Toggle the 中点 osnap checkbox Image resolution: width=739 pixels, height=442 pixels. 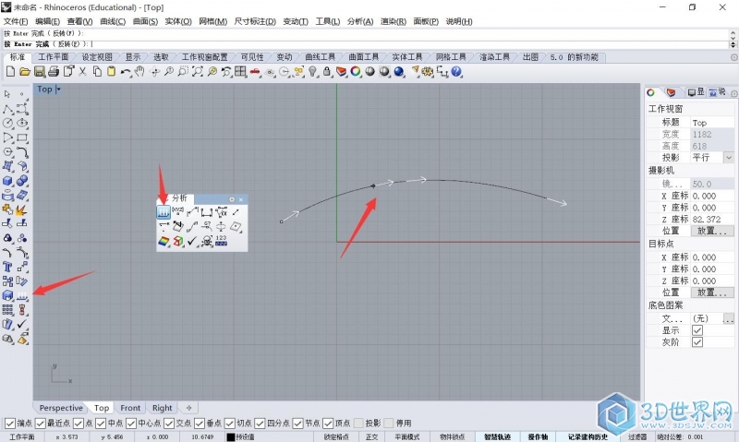coord(101,424)
